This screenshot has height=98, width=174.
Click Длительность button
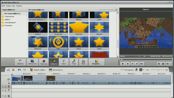point(56,70)
